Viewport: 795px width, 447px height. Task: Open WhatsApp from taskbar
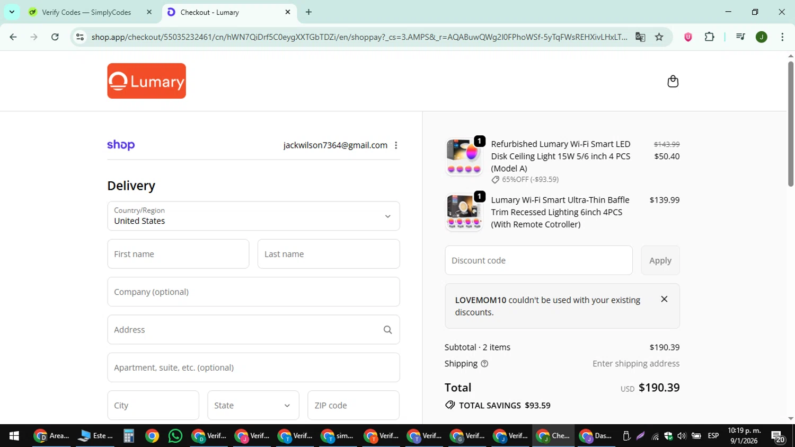[175, 436]
